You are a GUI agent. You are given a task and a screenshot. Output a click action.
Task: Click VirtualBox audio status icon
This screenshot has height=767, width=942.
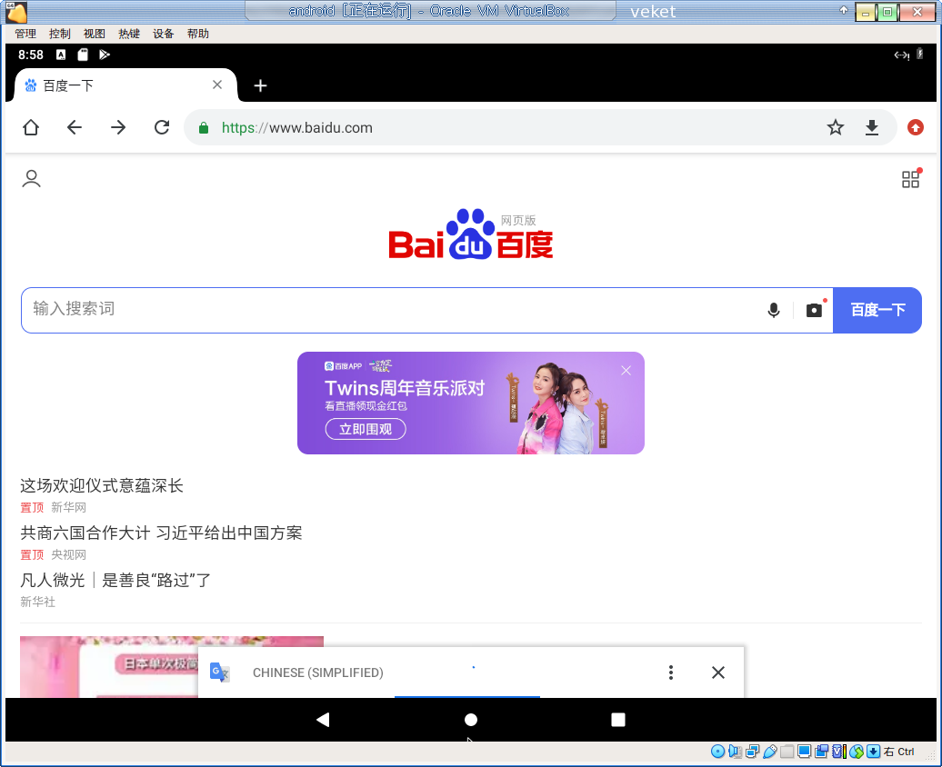pos(735,752)
